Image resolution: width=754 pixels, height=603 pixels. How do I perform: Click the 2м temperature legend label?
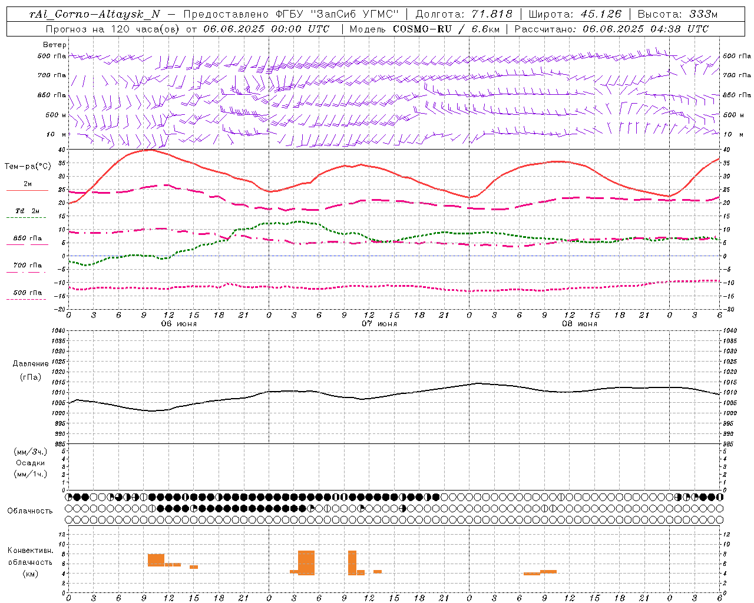pyautogui.click(x=28, y=184)
